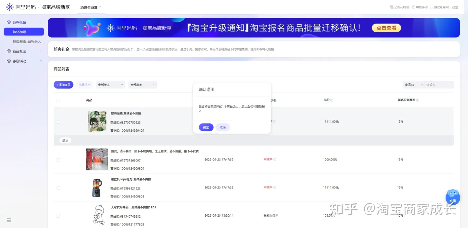The image size is (468, 228).
Task: Click the sidebar collapse hamburger icon
Action: [x=9, y=220]
